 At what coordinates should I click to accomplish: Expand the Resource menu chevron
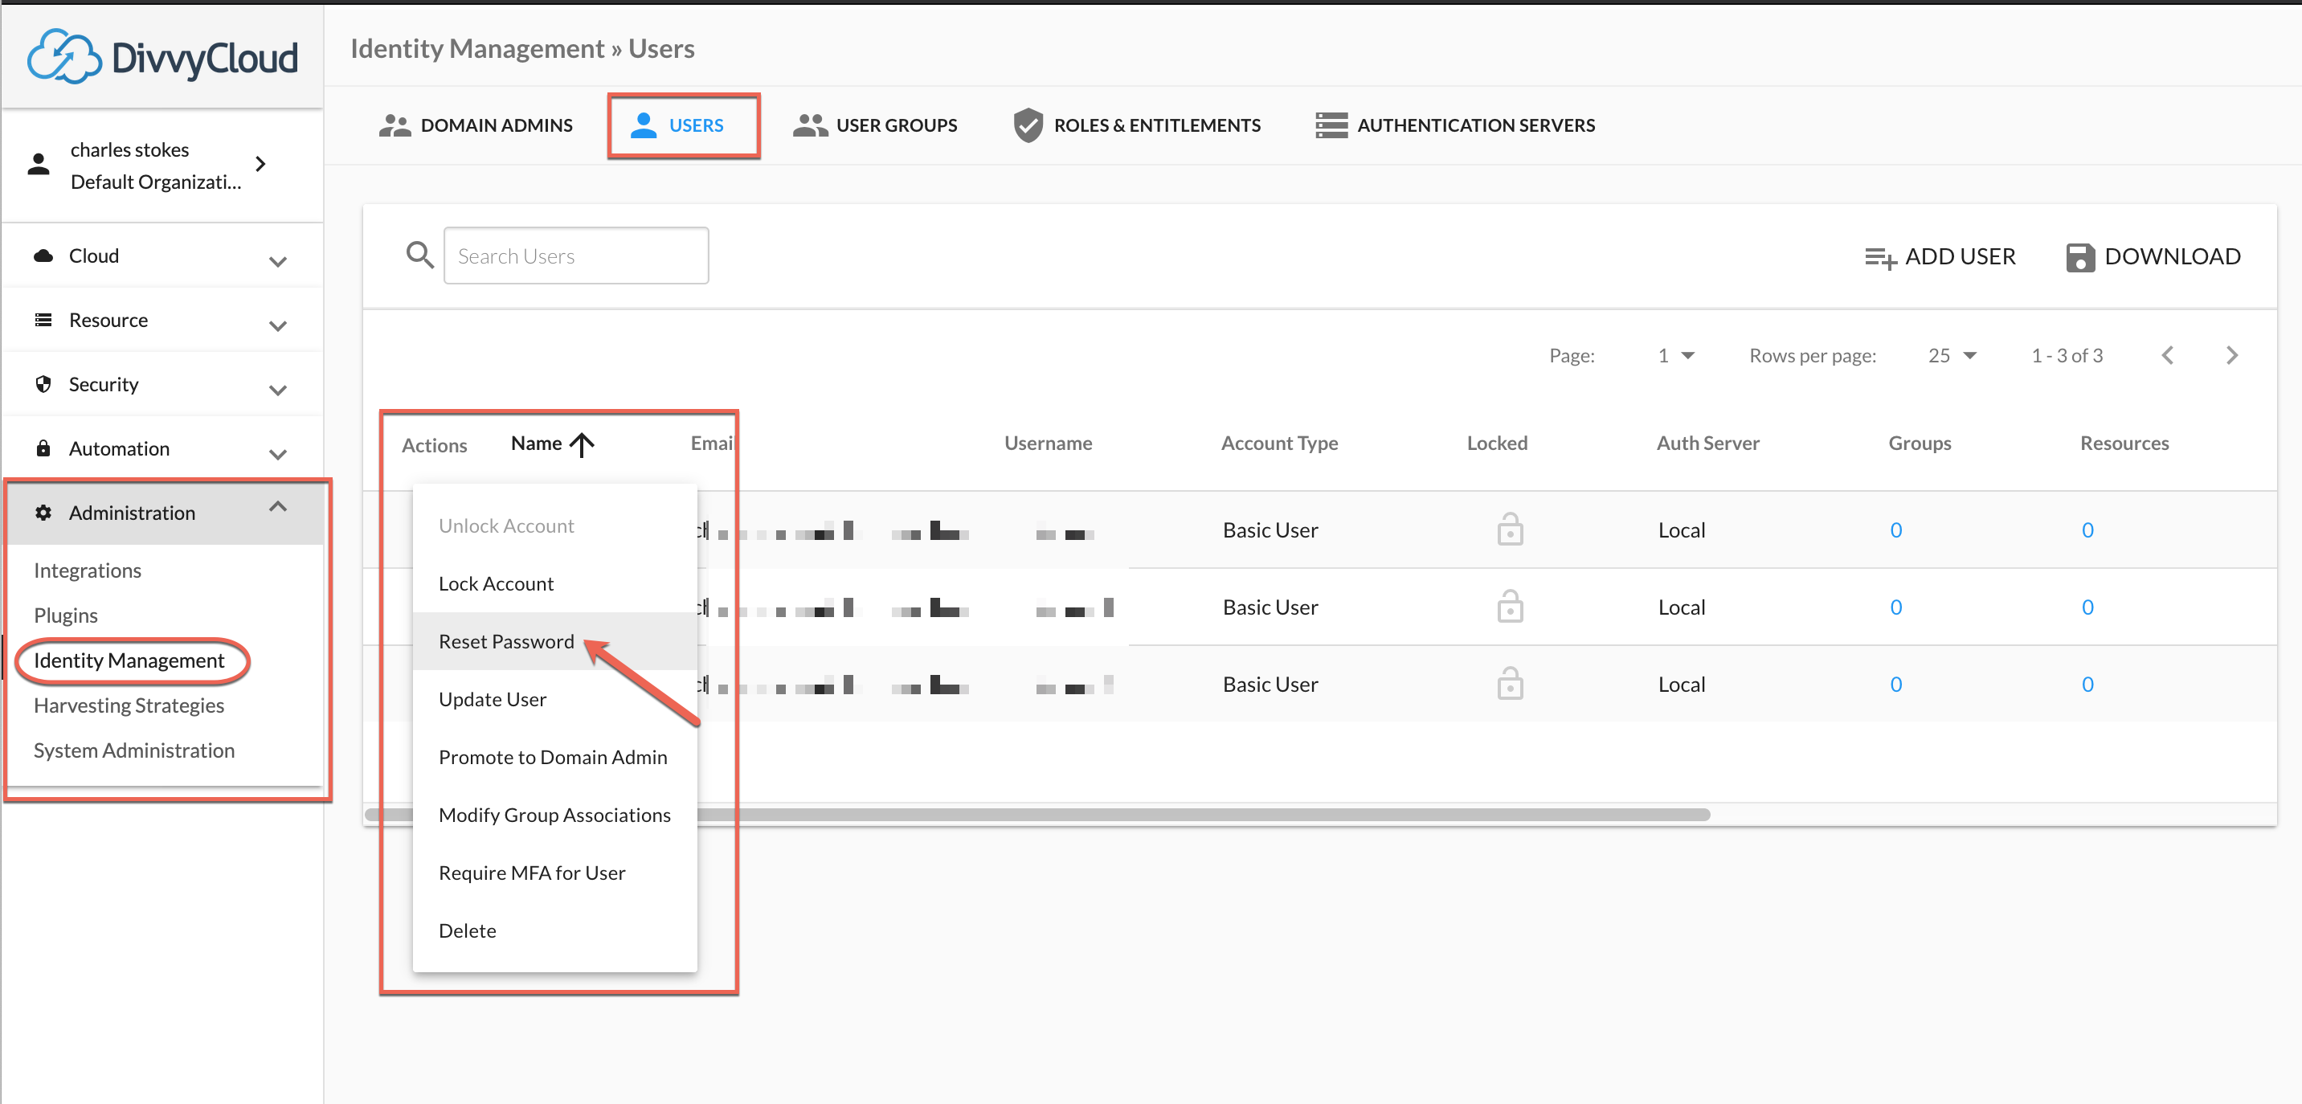(x=278, y=325)
